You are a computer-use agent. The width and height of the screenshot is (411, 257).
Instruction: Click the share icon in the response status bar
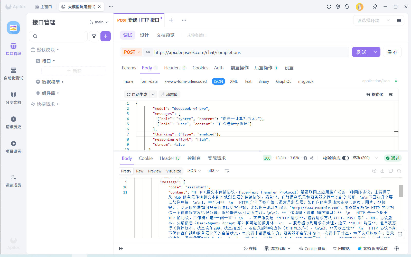point(312,158)
